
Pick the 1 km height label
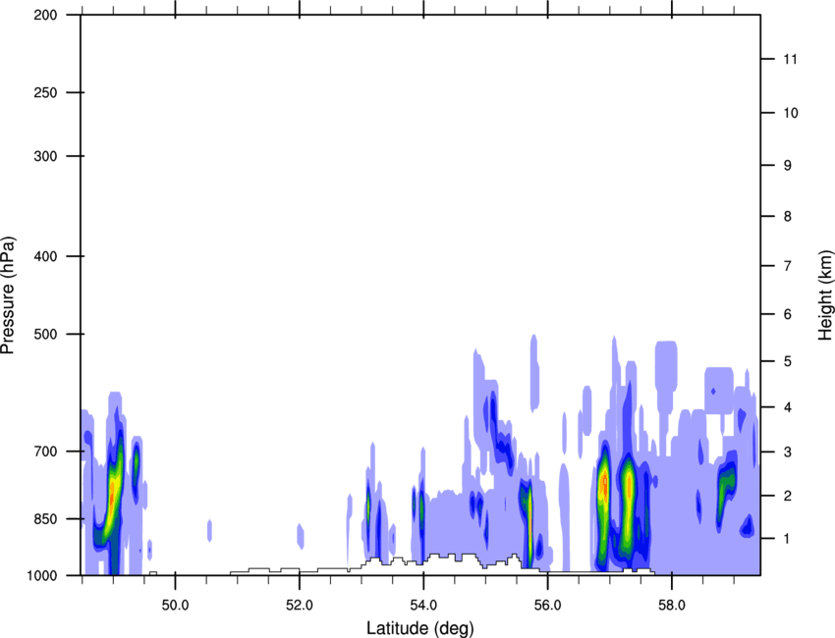(787, 539)
